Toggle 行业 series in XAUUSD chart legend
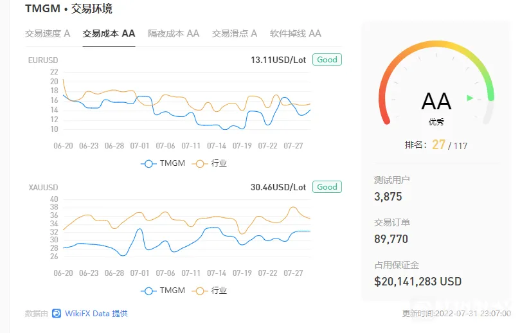This screenshot has width=520, height=333. 210,291
